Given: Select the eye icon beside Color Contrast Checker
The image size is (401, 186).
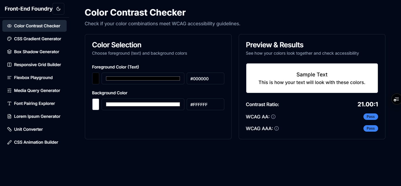Looking at the screenshot, I should pyautogui.click(x=9, y=26).
